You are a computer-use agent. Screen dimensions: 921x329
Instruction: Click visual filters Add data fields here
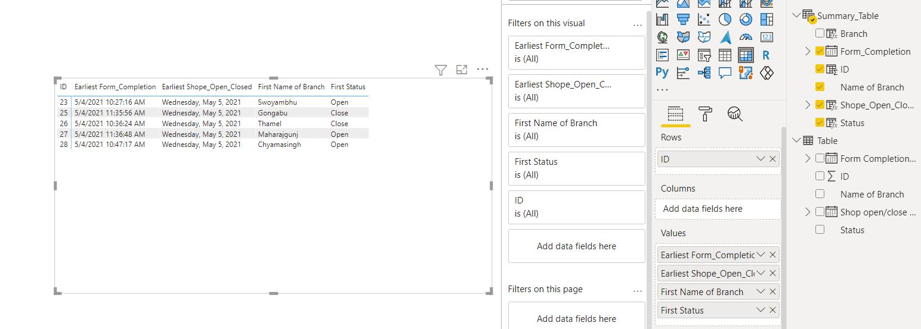[x=576, y=246]
